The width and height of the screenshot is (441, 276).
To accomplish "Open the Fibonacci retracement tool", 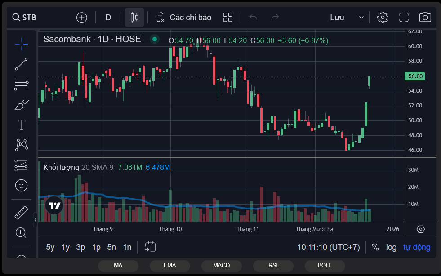I will pos(21,85).
